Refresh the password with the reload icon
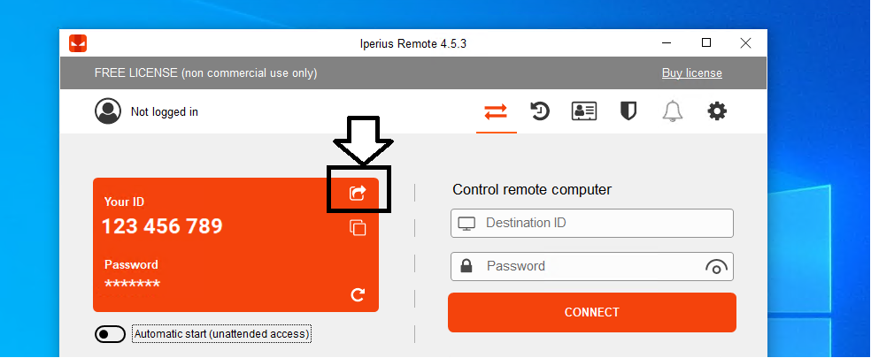The width and height of the screenshot is (871, 358). [x=358, y=294]
